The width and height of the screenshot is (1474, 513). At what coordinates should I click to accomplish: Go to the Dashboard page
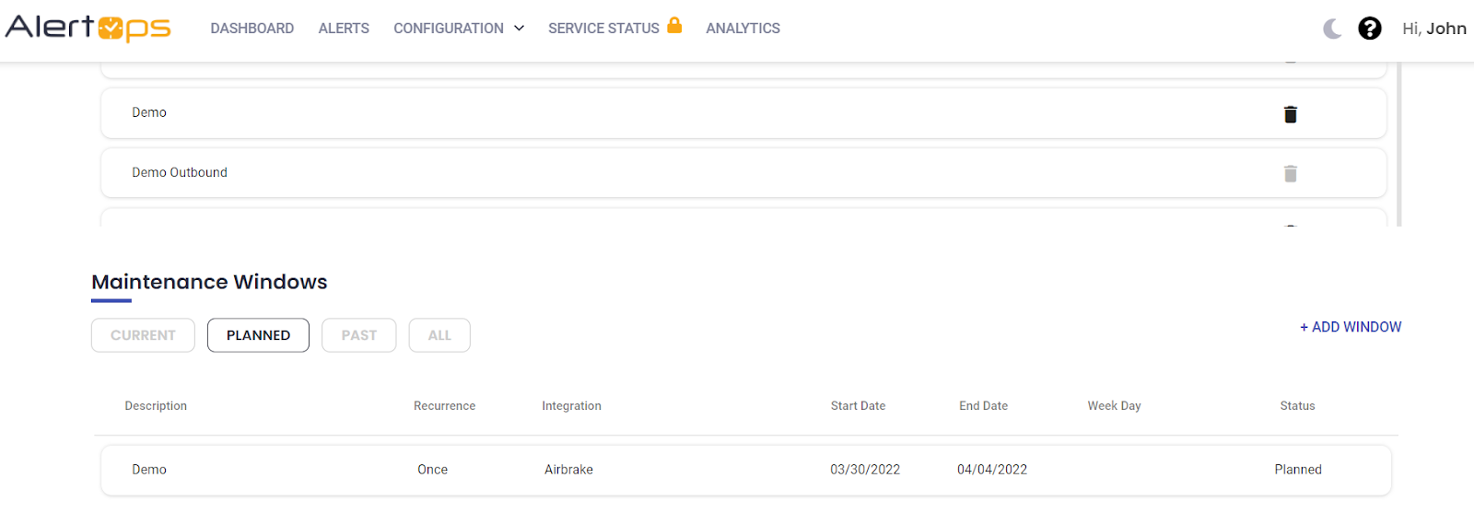(252, 29)
